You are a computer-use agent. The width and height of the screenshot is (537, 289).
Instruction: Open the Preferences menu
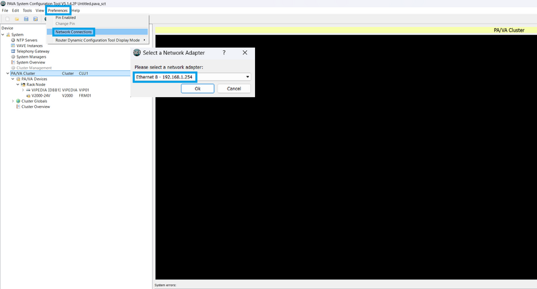[x=58, y=11]
